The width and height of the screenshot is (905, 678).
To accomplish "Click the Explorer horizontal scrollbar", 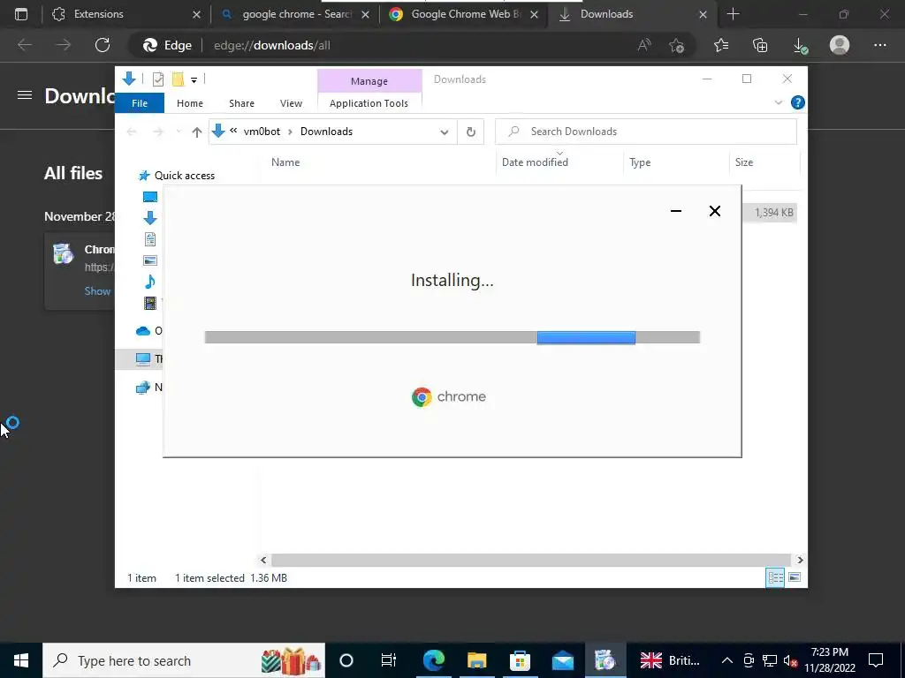I will [x=530, y=560].
